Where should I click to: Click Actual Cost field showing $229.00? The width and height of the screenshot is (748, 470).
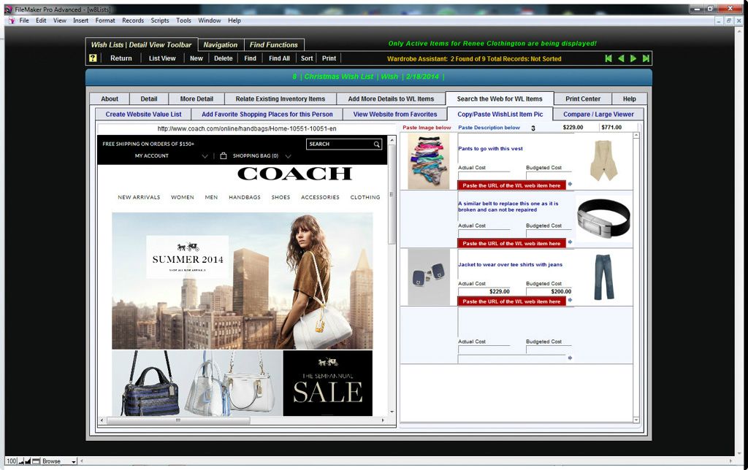[484, 291]
